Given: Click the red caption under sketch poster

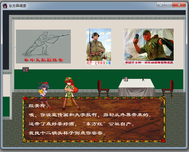Looking at the screenshot, I should (44, 60).
